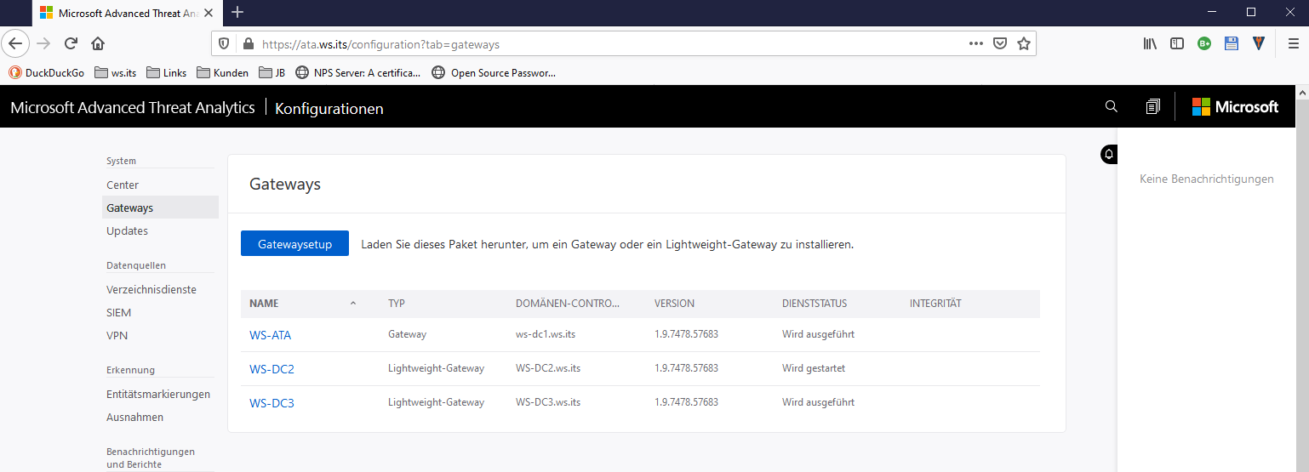Open the WS-DC2 gateway
Image resolution: width=1309 pixels, height=472 pixels.
coord(272,369)
